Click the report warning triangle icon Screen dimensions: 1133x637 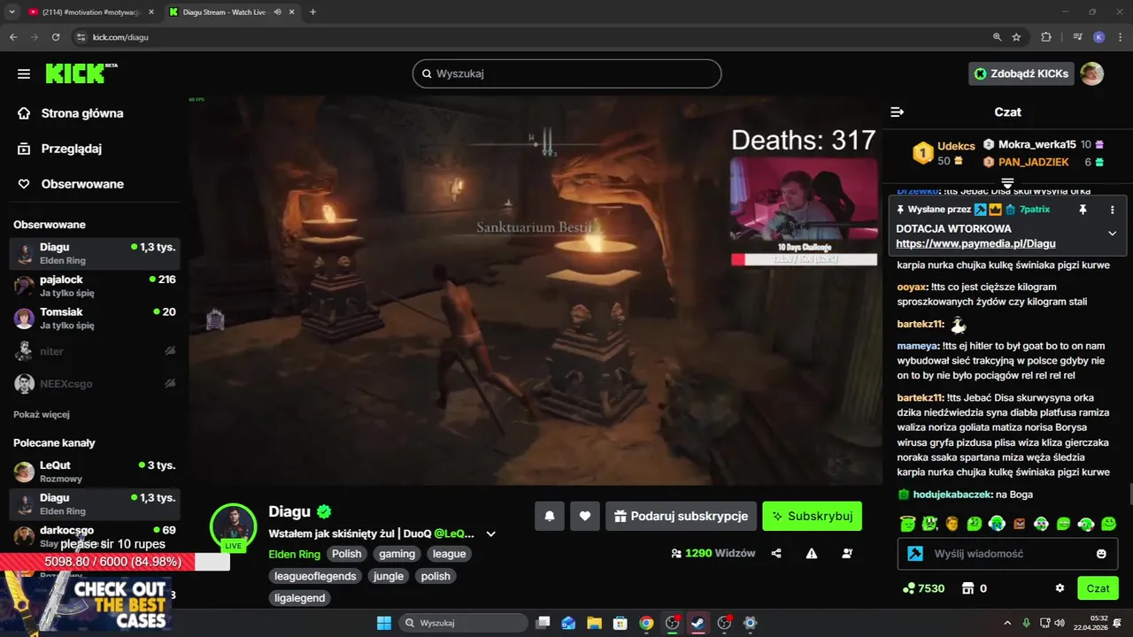pyautogui.click(x=812, y=553)
